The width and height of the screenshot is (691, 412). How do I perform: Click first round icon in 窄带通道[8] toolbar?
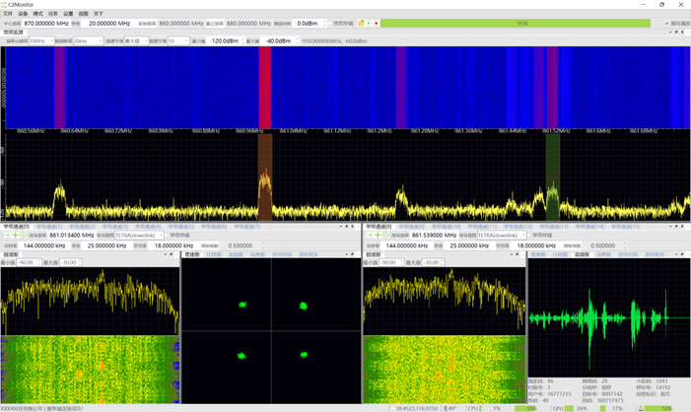[x=371, y=236]
